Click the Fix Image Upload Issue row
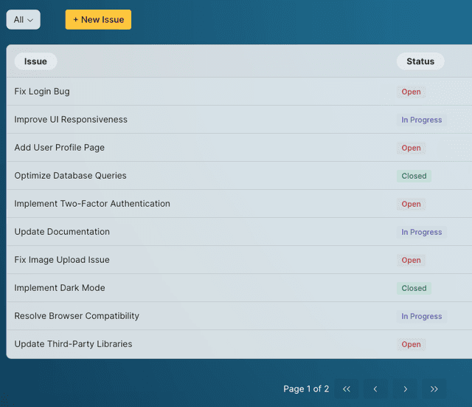The width and height of the screenshot is (472, 407). [62, 260]
